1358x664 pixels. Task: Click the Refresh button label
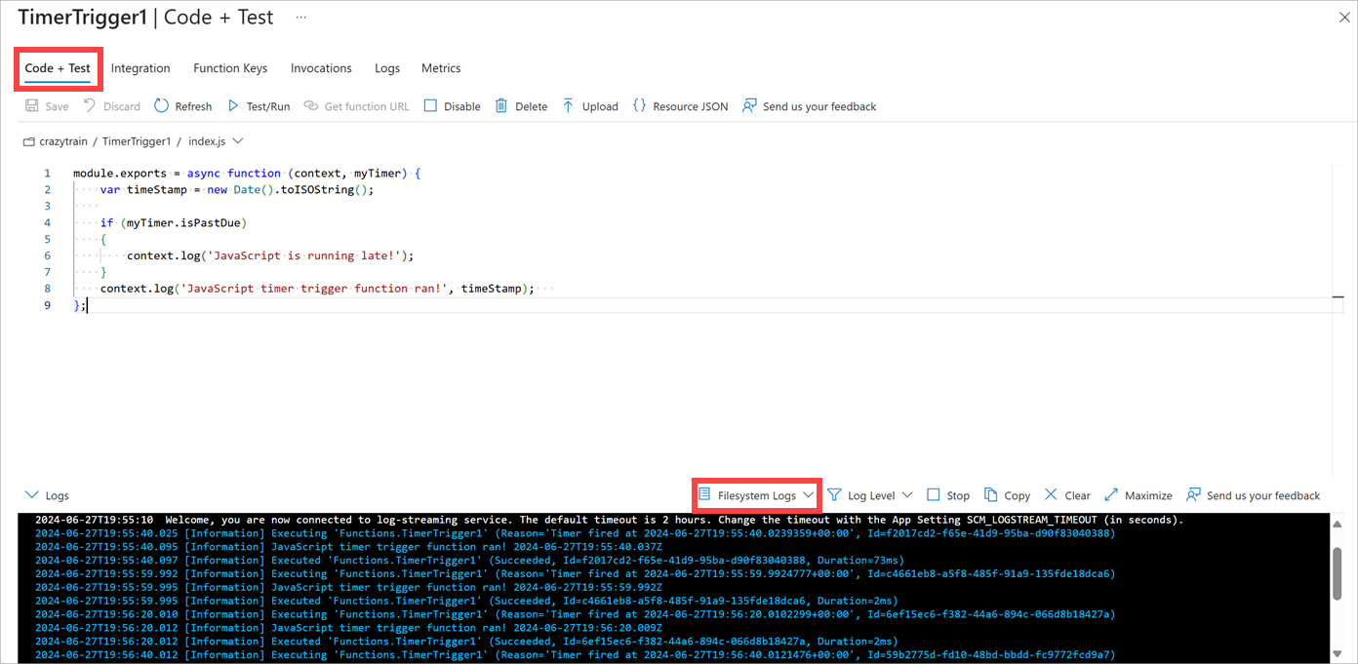[193, 106]
